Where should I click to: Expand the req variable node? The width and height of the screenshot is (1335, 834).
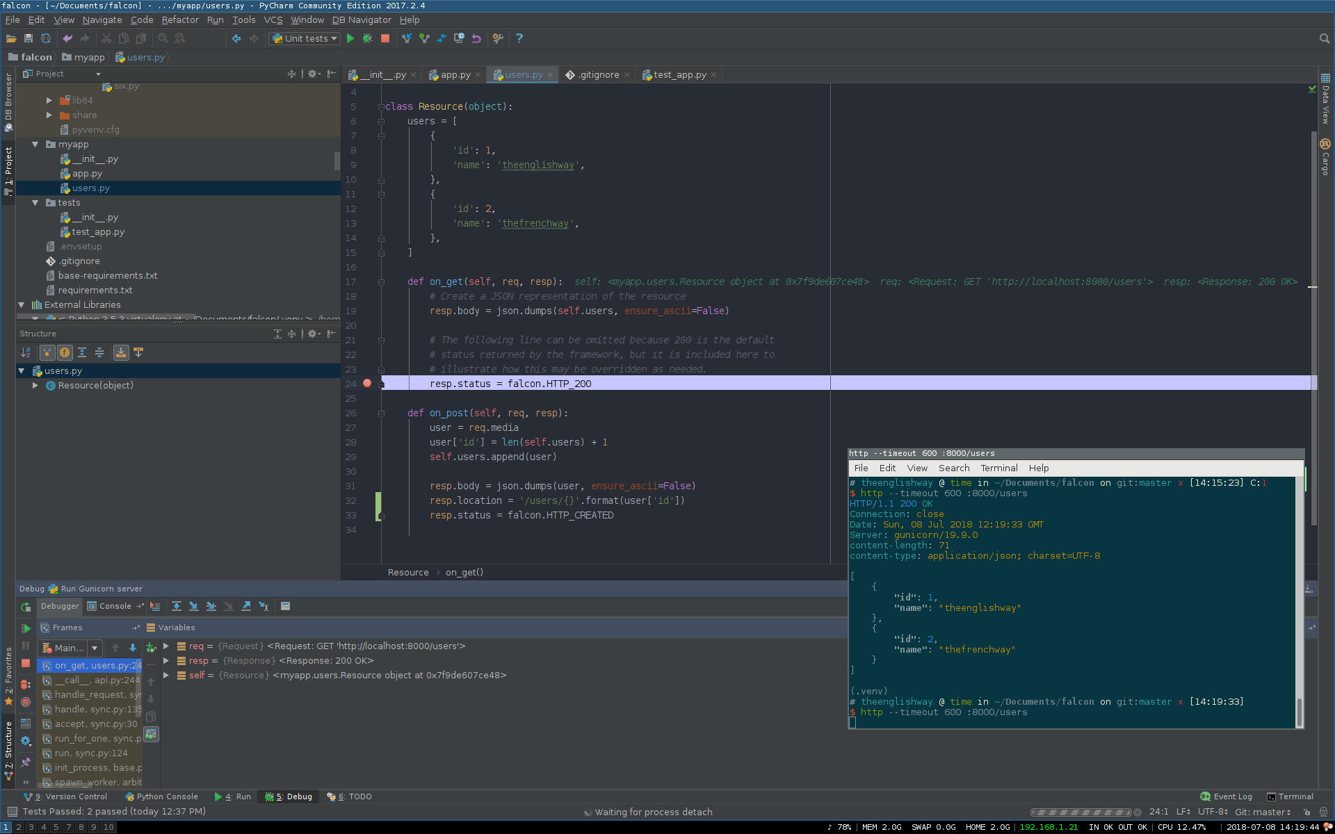(166, 646)
